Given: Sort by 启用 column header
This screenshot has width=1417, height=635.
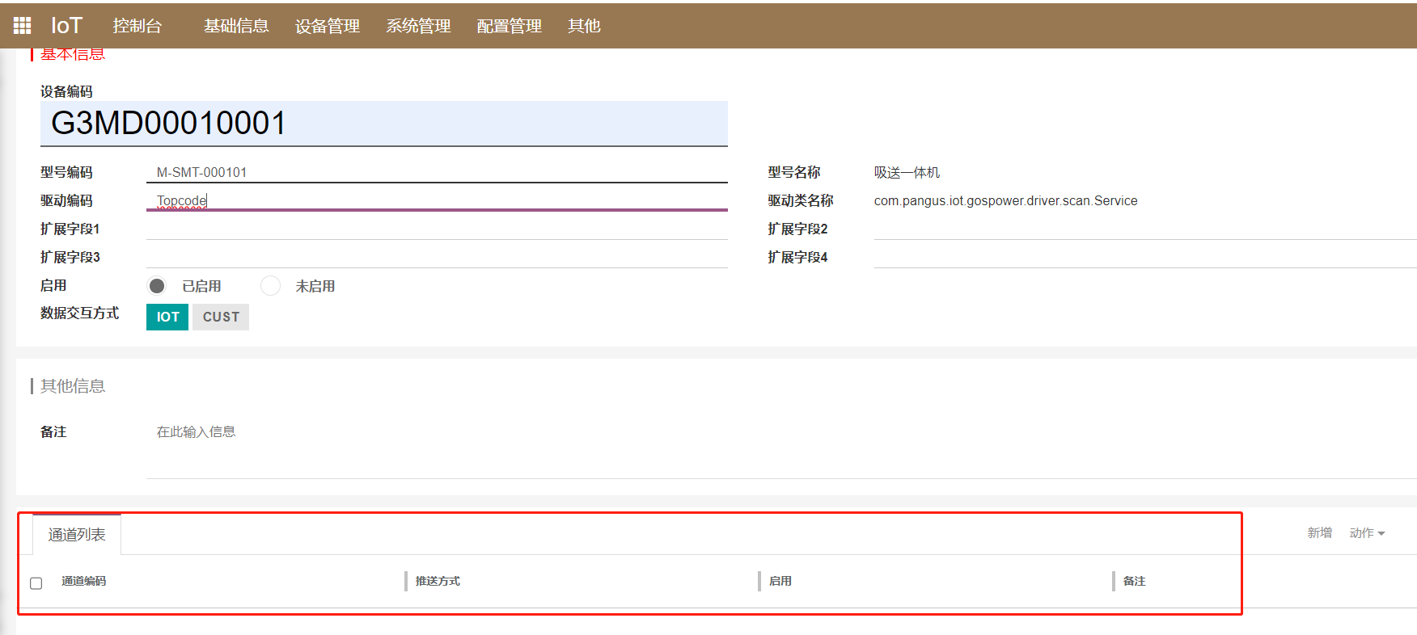Looking at the screenshot, I should pos(780,581).
